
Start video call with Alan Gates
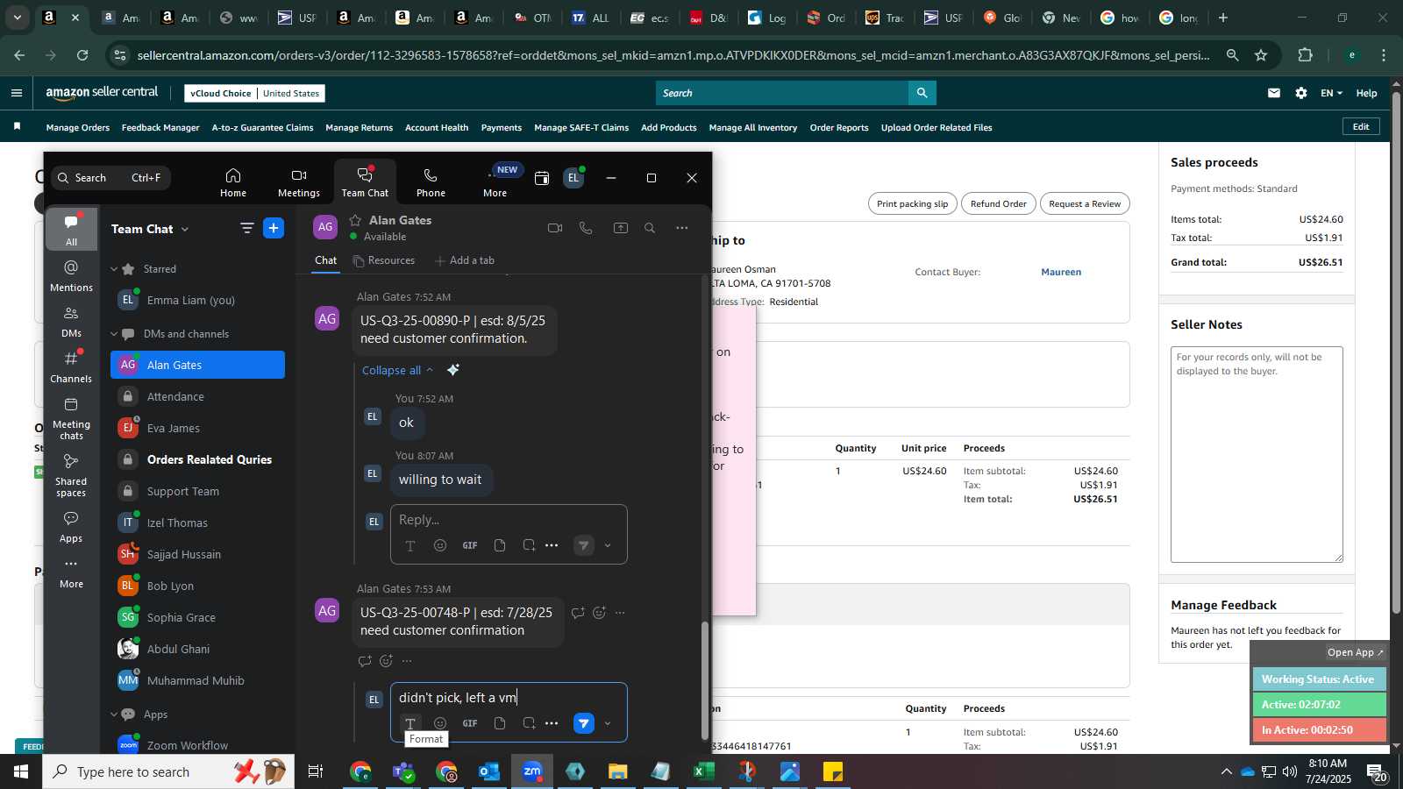(555, 228)
